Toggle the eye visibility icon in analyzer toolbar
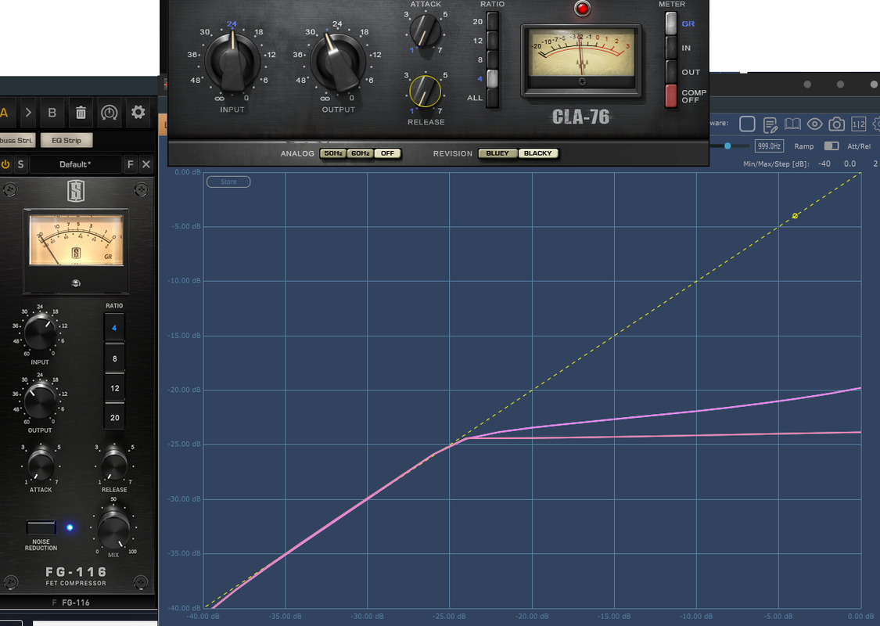This screenshot has height=626, width=880. coord(815,124)
